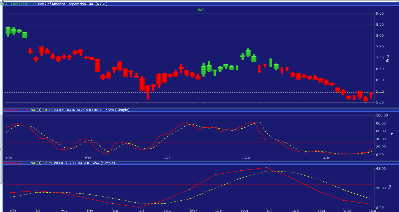Click the Pct axis title of daily stochastic
This screenshot has width=399, height=212.
392,135
